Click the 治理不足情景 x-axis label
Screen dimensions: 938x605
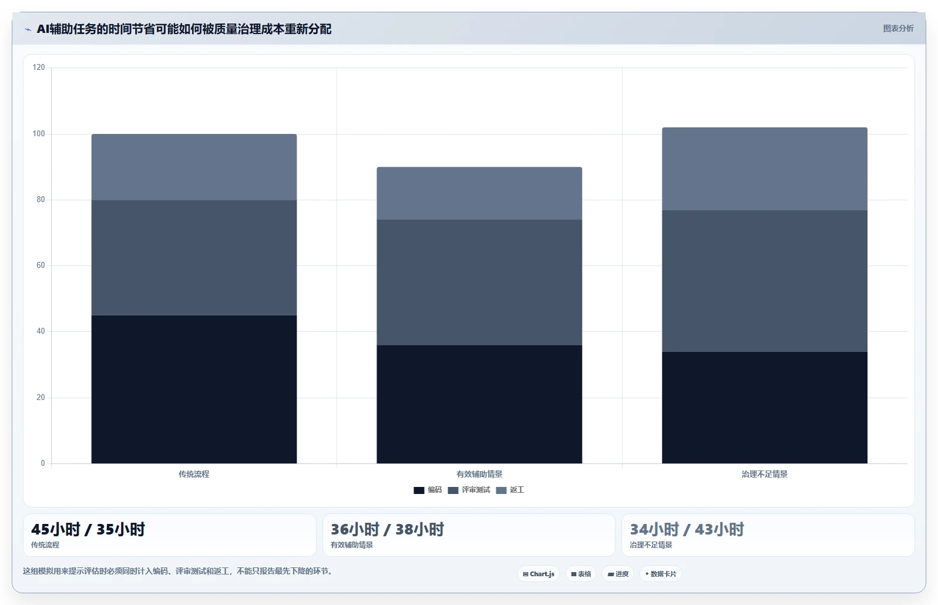pyautogui.click(x=765, y=474)
